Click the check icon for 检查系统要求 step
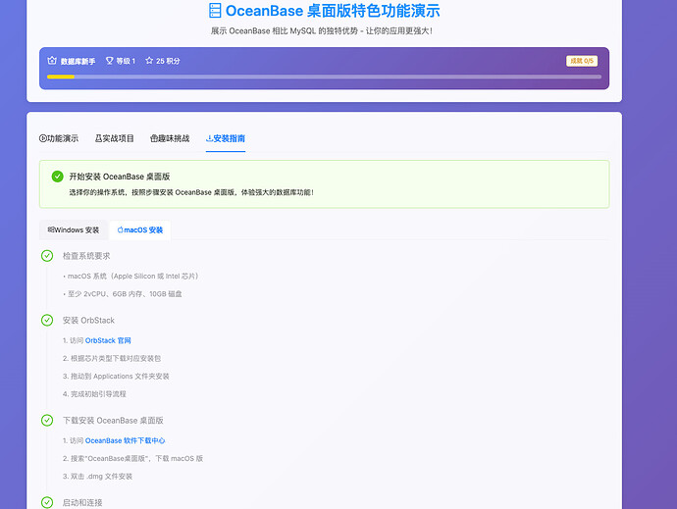 [47, 256]
